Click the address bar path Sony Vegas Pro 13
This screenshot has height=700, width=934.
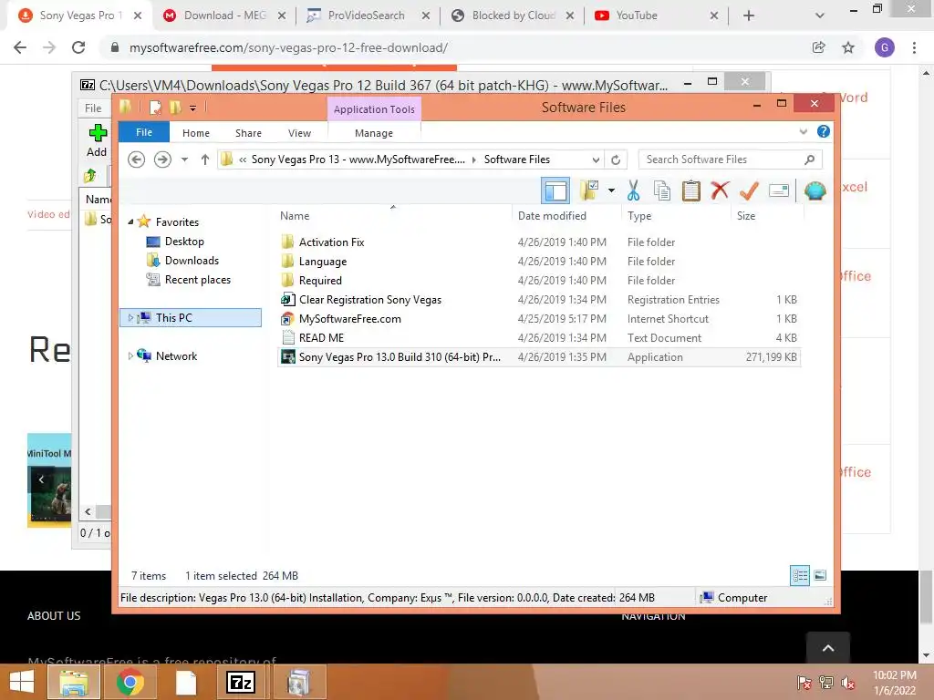click(358, 160)
